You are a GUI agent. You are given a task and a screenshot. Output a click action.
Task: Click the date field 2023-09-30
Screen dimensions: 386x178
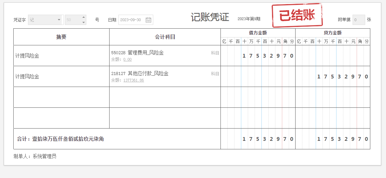click(131, 20)
